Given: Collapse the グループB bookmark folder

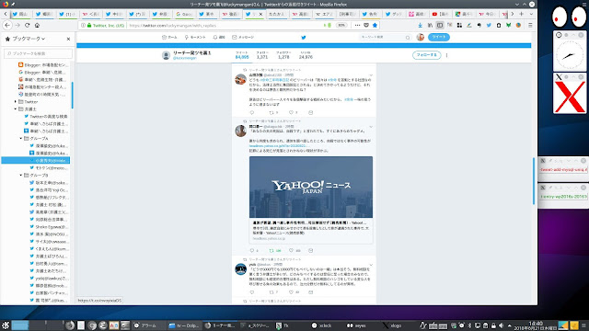Looking at the screenshot, I should tap(21, 176).
